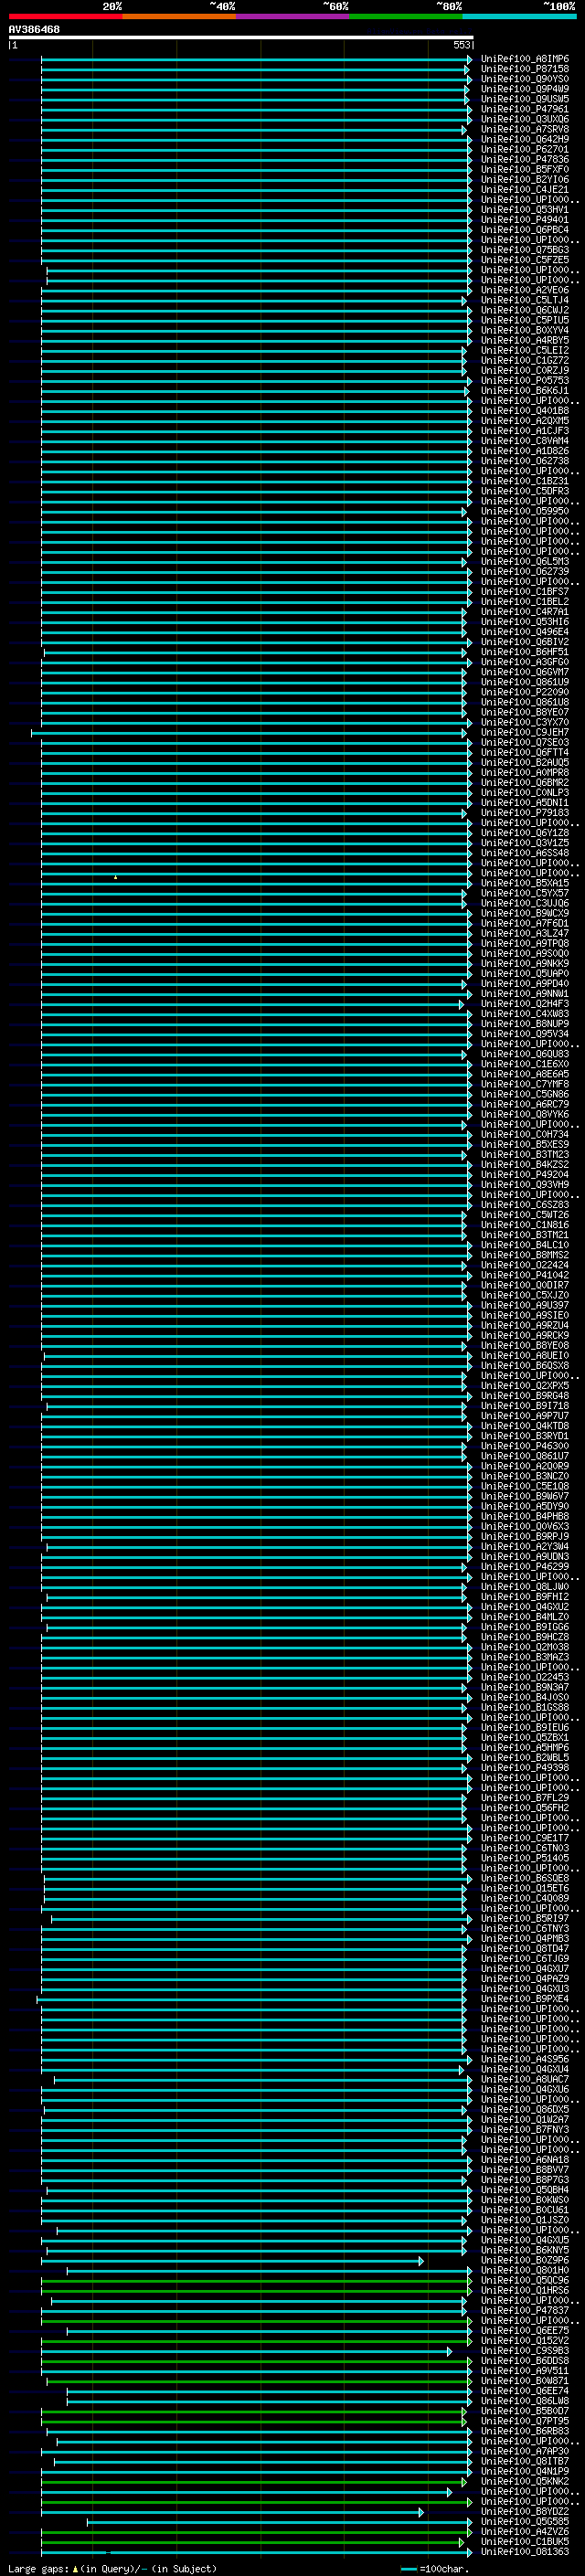Pick the UniRef100_C5LTJ4 hit label
Image resolution: width=585 pixels, height=2576 pixels.
(x=525, y=300)
